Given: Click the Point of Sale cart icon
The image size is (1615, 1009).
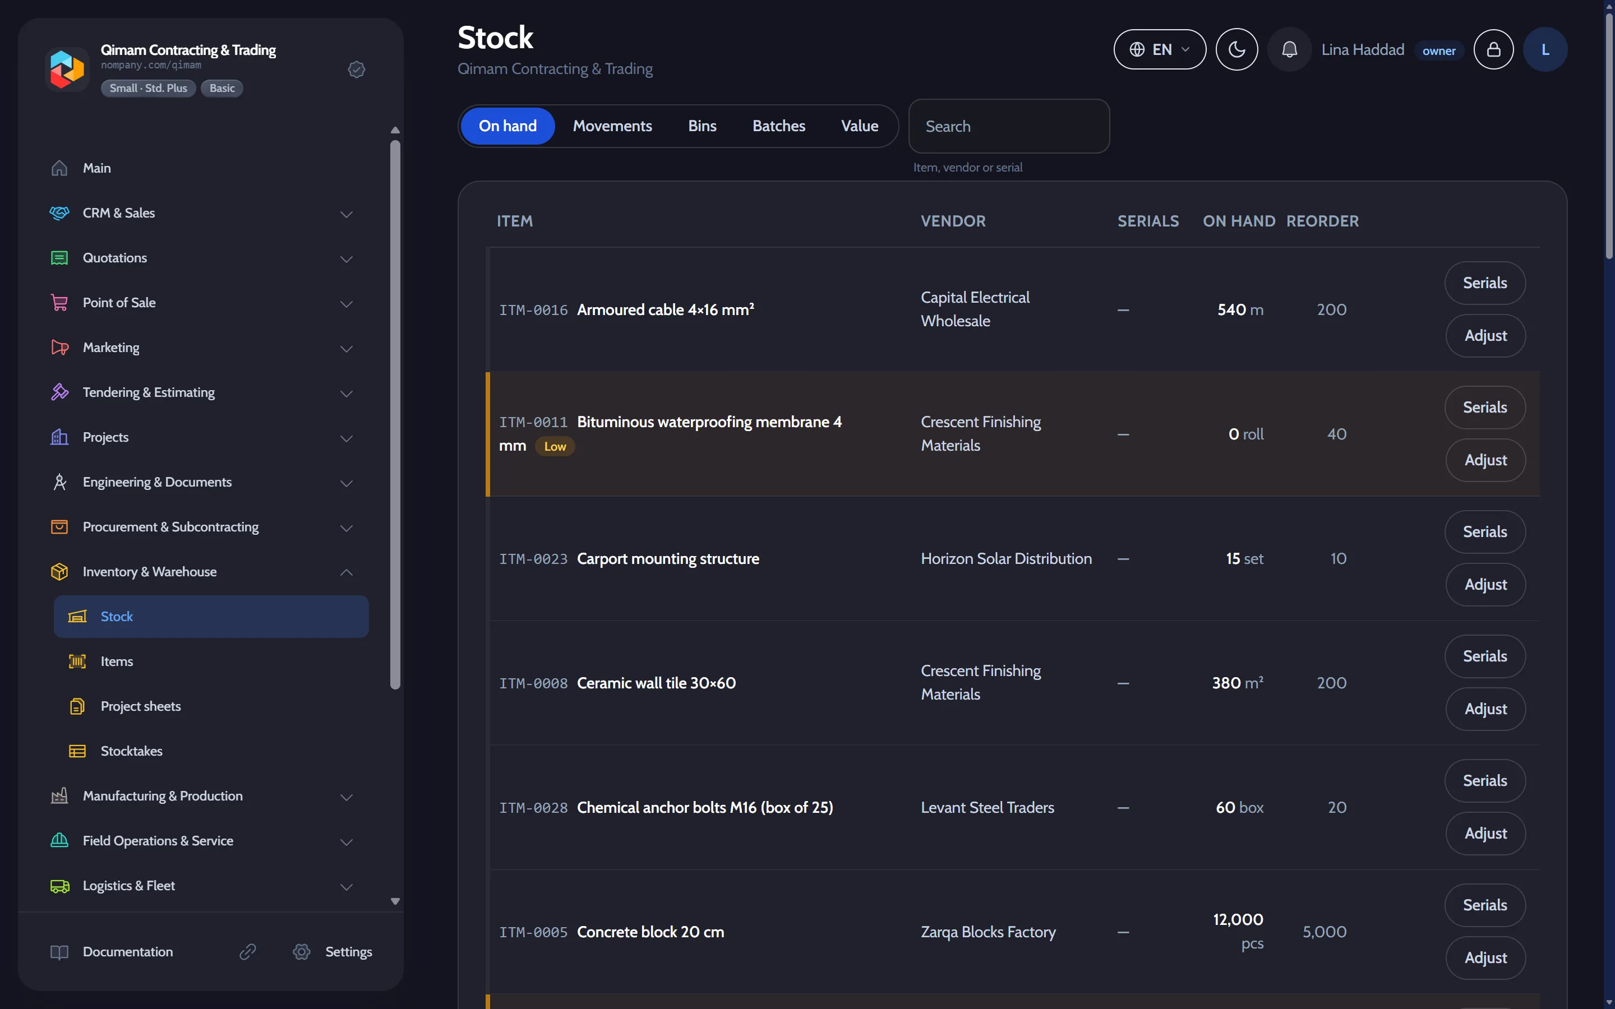Looking at the screenshot, I should click(x=59, y=302).
